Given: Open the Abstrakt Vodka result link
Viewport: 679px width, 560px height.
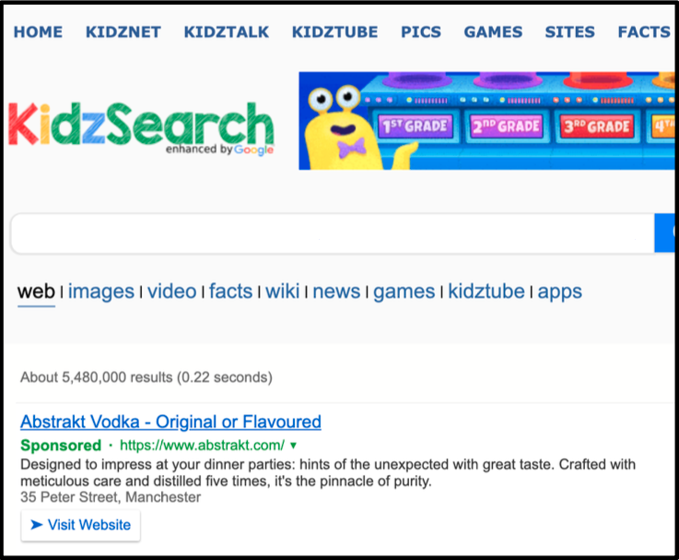Looking at the screenshot, I should [170, 423].
